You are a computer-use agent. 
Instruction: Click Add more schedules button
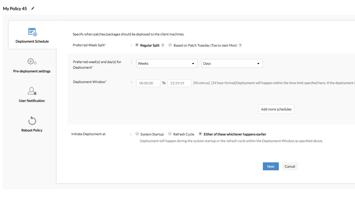(x=276, y=109)
